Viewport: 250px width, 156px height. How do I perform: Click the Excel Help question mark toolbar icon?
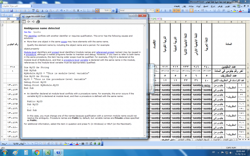(113, 10)
